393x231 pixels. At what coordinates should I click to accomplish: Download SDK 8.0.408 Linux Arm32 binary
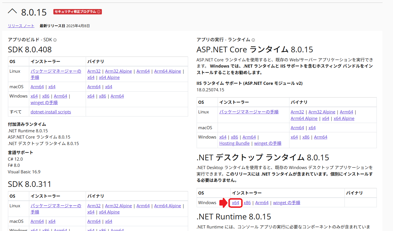tap(94, 71)
